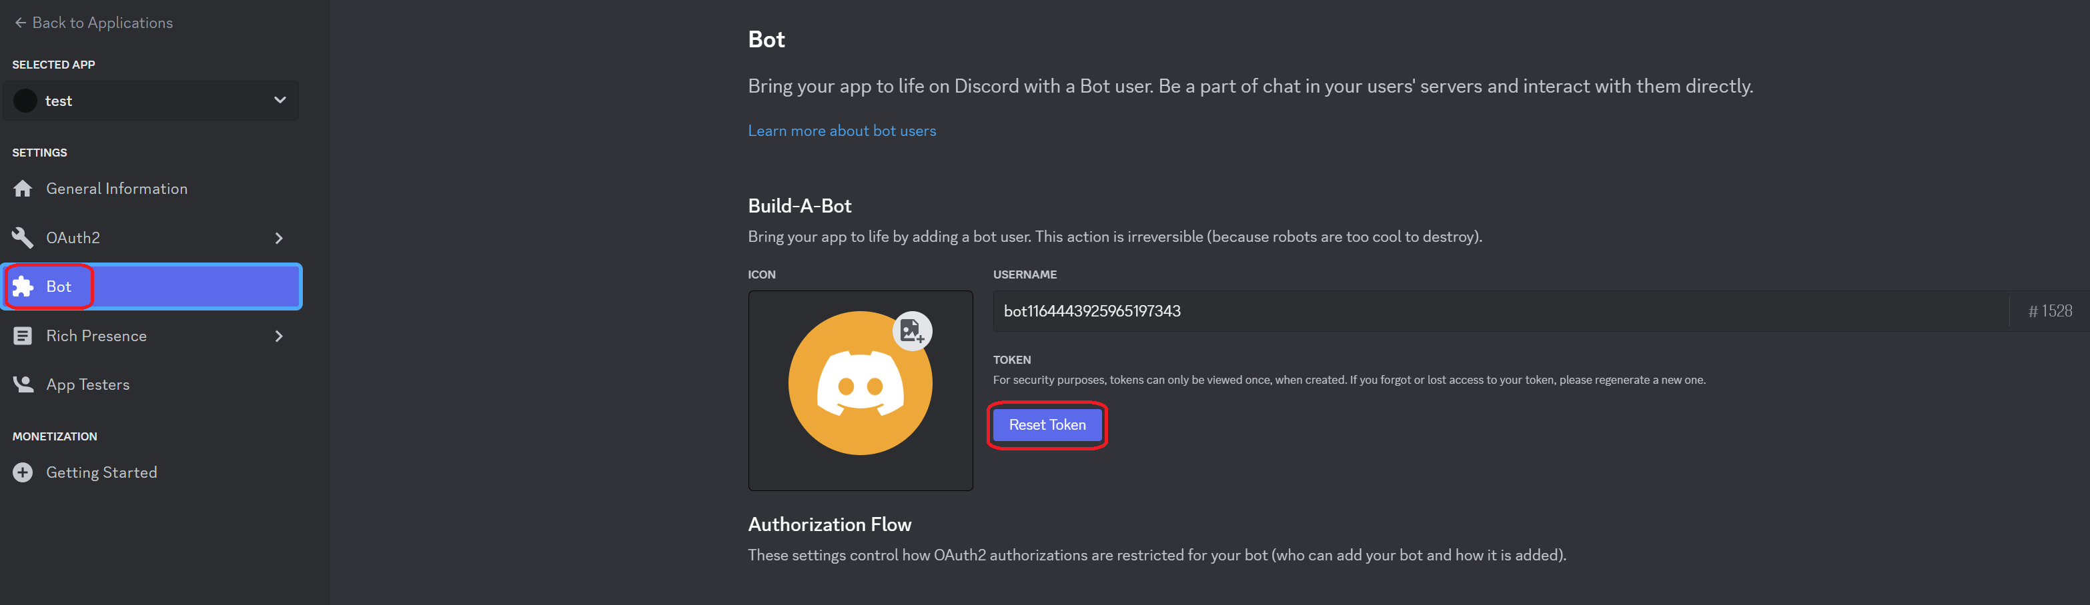The height and width of the screenshot is (605, 2090).
Task: Click the TOKEN label text
Action: click(x=1012, y=360)
